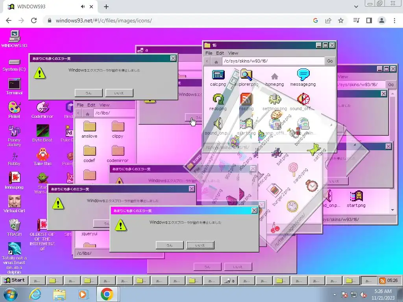Go back in the 16 window toolbar

coord(207,61)
